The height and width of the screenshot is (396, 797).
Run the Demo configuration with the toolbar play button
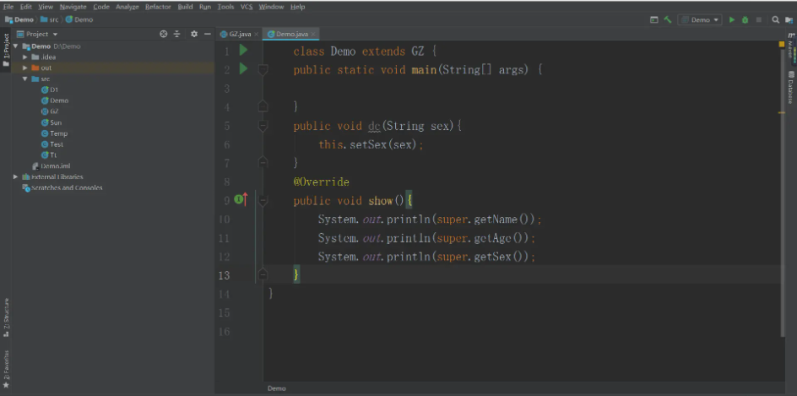[x=732, y=19]
